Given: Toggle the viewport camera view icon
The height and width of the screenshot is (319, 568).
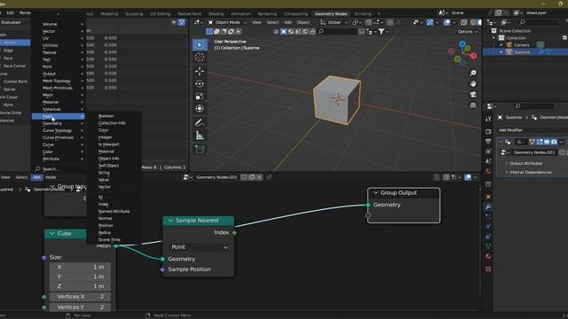Looking at the screenshot, I should point(473,95).
